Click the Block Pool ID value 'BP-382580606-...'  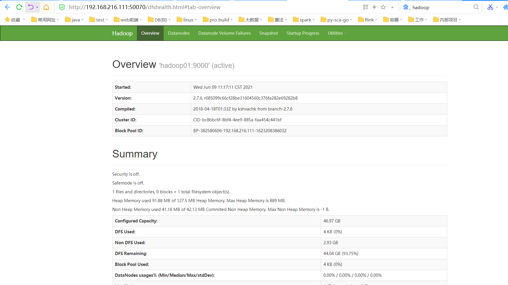click(240, 131)
